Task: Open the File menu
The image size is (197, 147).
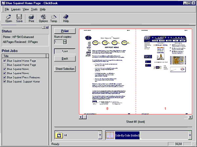Action: (x=7, y=9)
